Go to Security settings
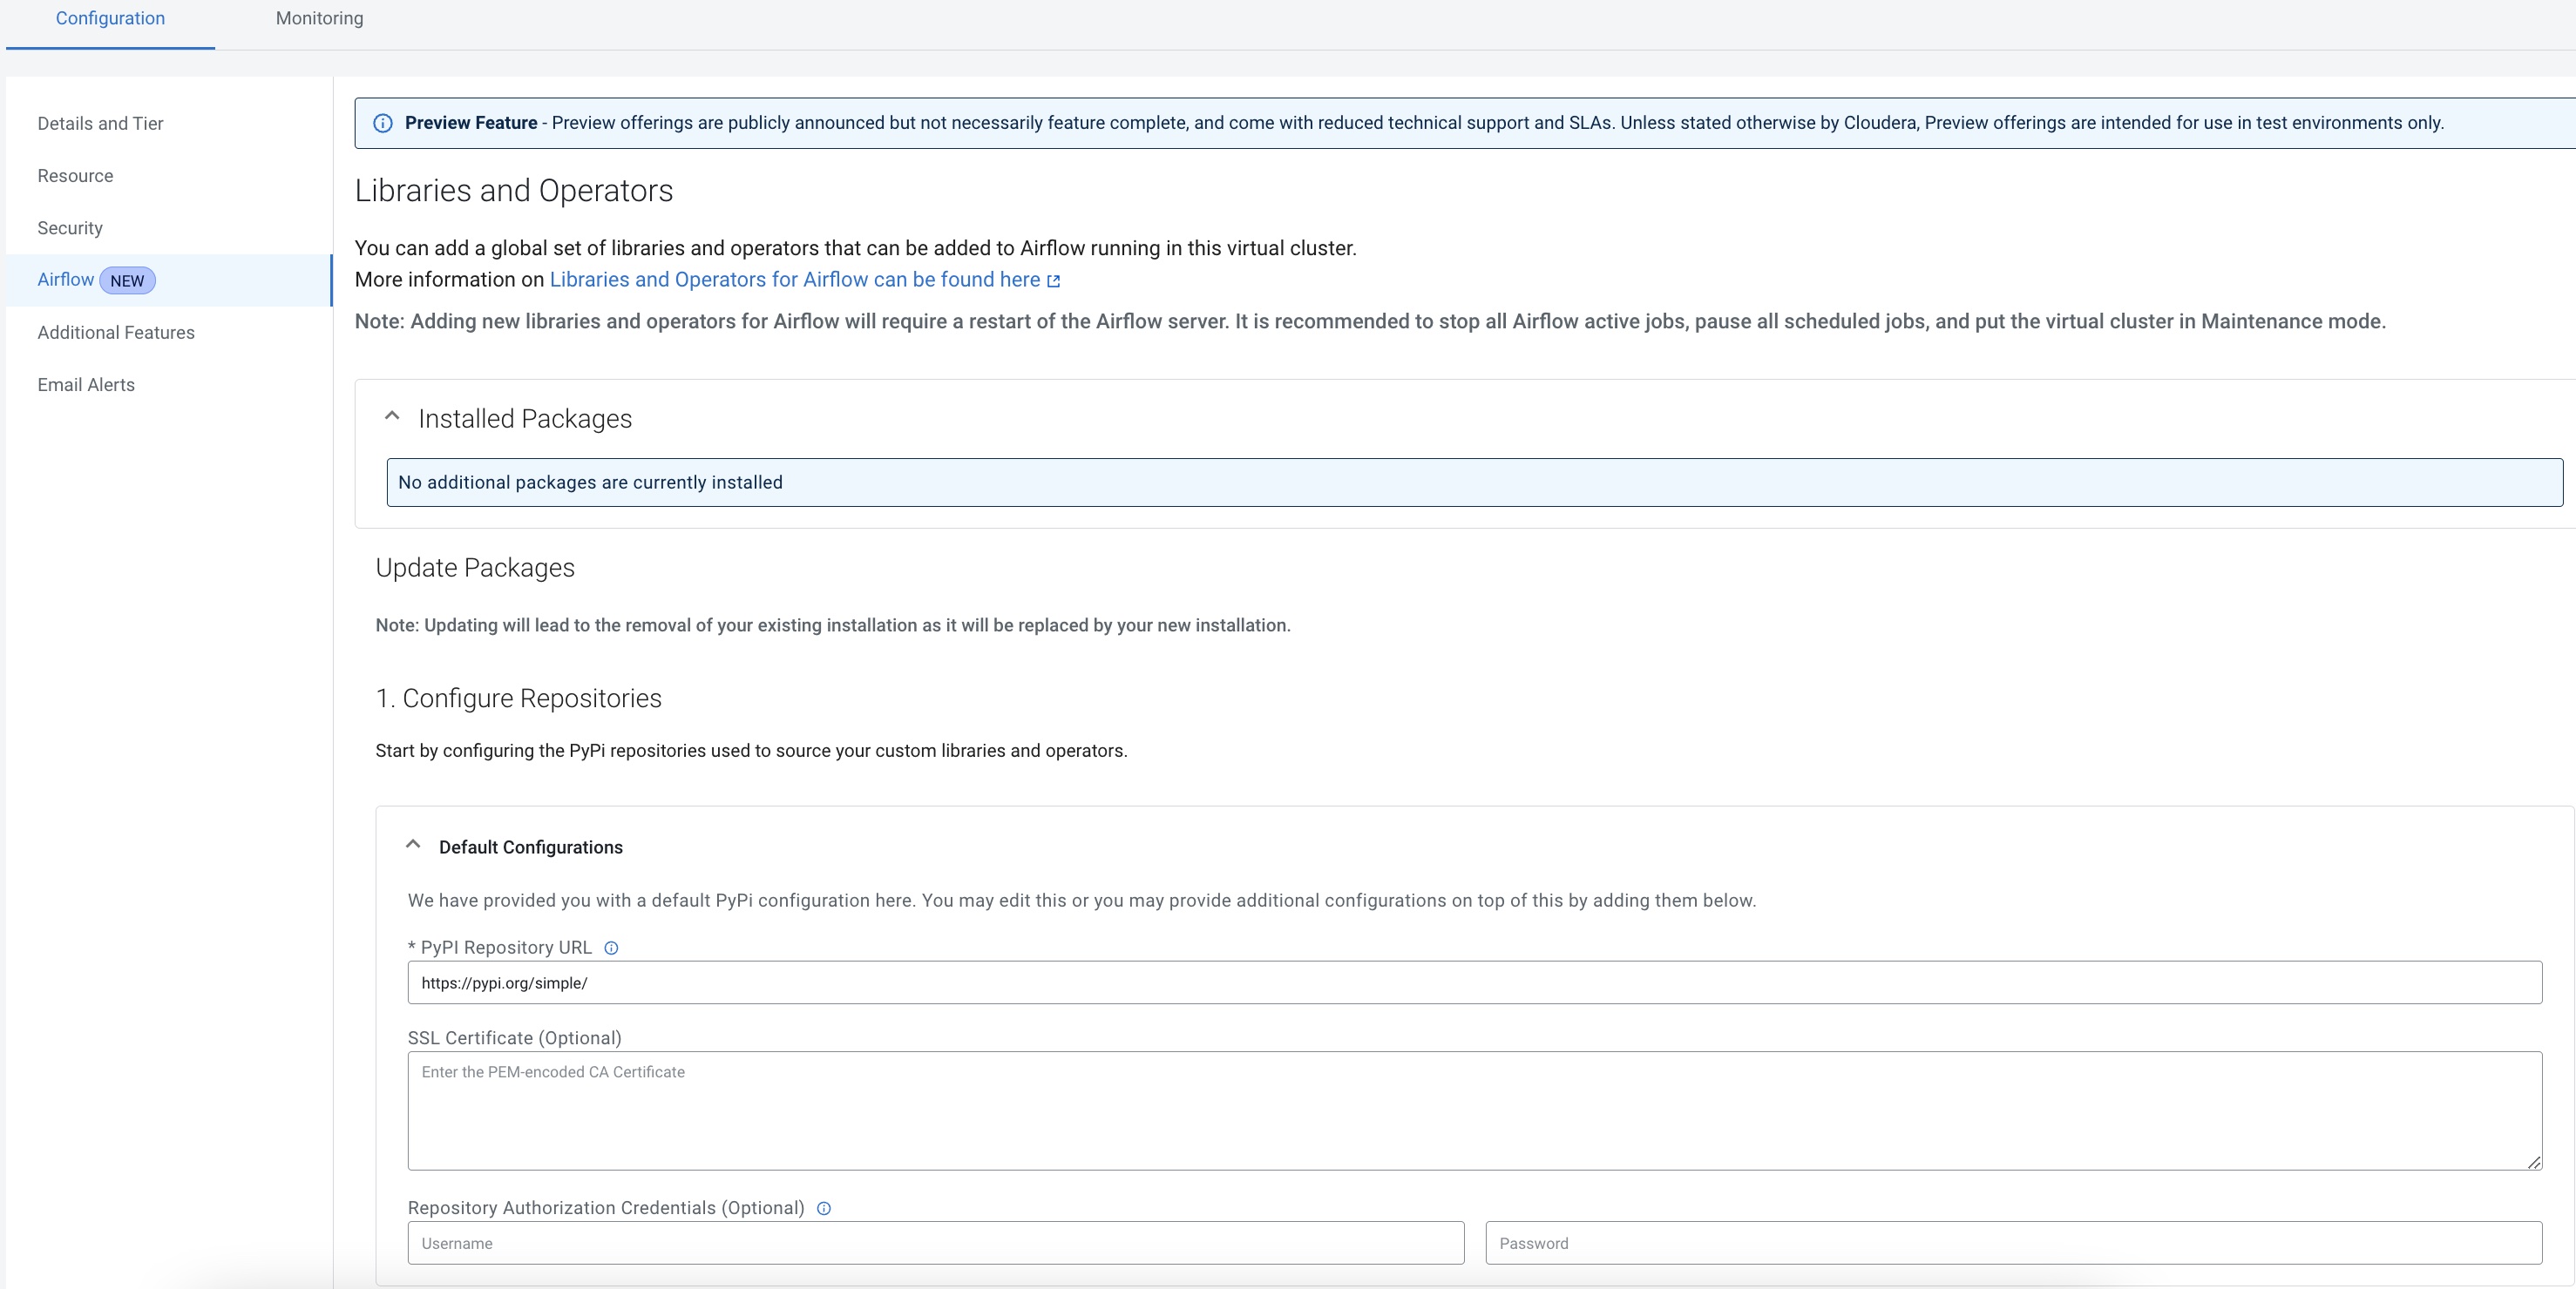 [70, 228]
